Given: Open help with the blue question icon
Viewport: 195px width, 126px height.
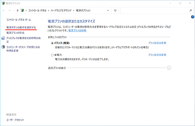Looking at the screenshot, I should pyautogui.click(x=192, y=17).
